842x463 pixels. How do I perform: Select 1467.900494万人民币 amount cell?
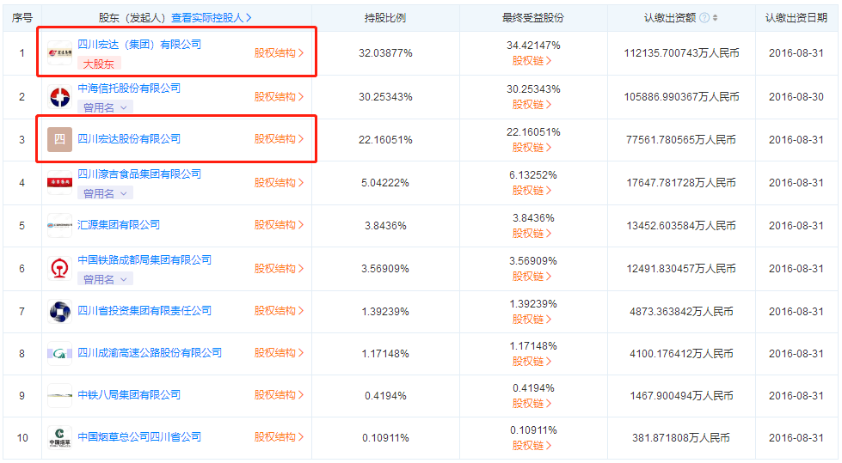coord(681,396)
